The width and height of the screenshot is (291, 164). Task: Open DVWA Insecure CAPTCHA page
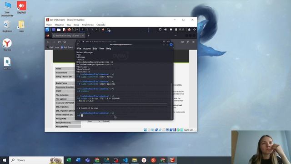(65, 103)
